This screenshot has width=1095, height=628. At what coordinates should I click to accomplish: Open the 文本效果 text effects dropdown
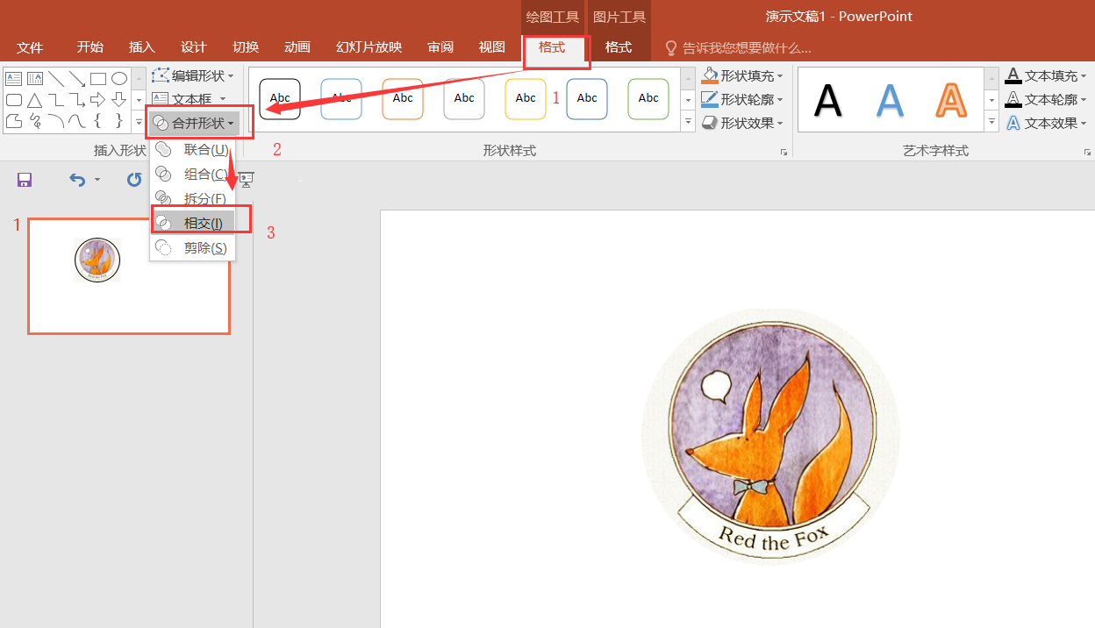point(1046,124)
